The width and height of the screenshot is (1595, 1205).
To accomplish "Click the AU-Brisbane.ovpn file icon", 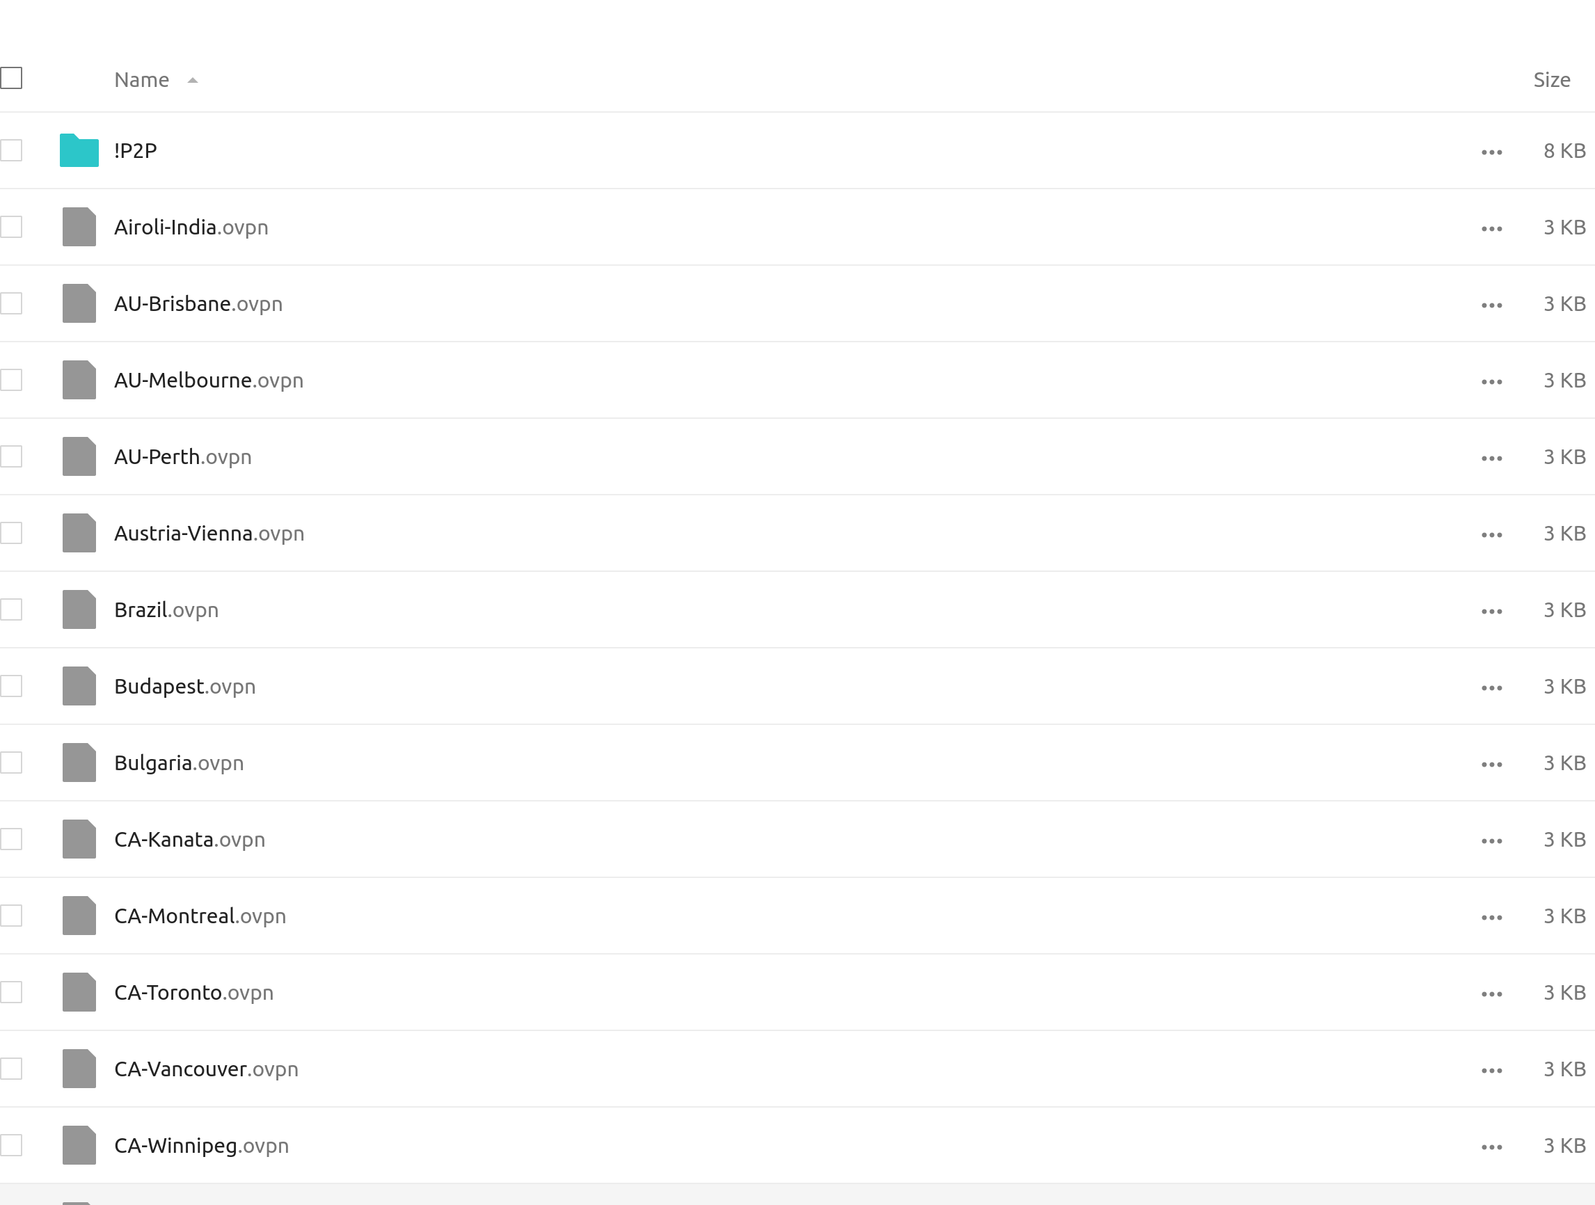I will pos(78,303).
